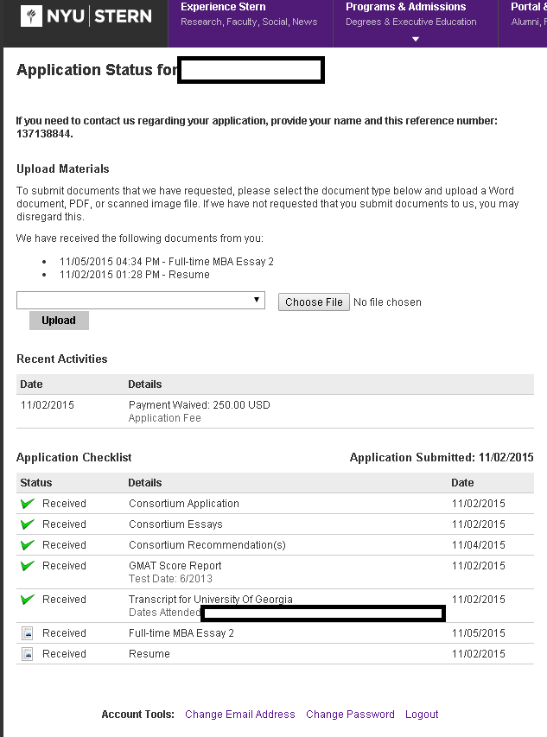547x737 pixels.
Task: Click the 'Consortium Application' checklist item
Action: (x=184, y=504)
